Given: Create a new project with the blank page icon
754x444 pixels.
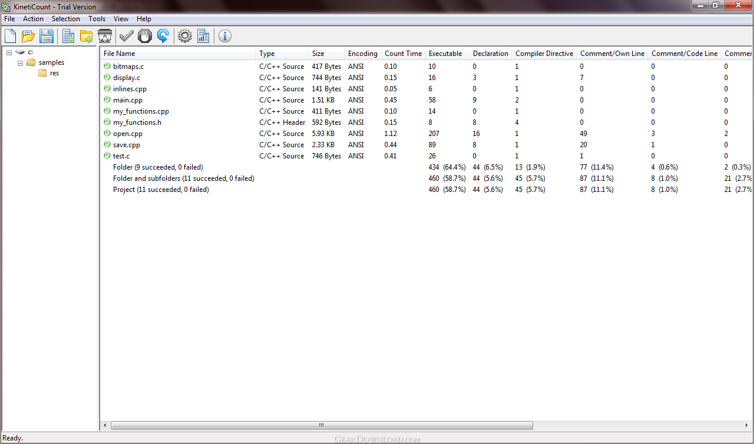Looking at the screenshot, I should [10, 36].
